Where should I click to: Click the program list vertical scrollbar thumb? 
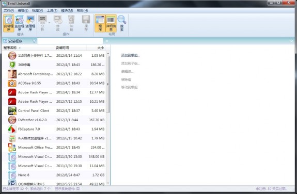(108, 84)
